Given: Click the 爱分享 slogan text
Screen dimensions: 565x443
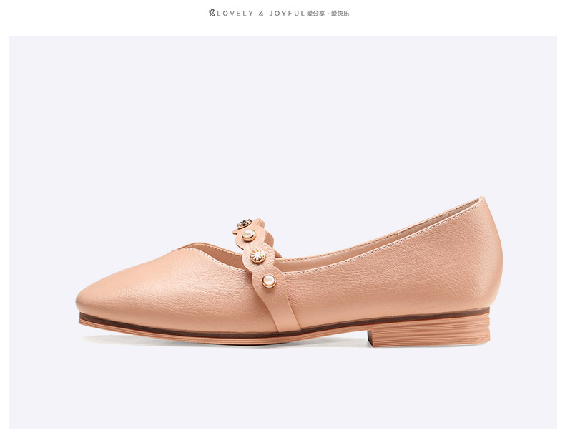Looking at the screenshot, I should point(315,14).
